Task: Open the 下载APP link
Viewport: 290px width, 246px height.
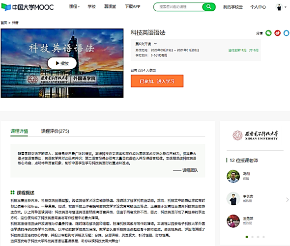Action: pyautogui.click(x=133, y=7)
